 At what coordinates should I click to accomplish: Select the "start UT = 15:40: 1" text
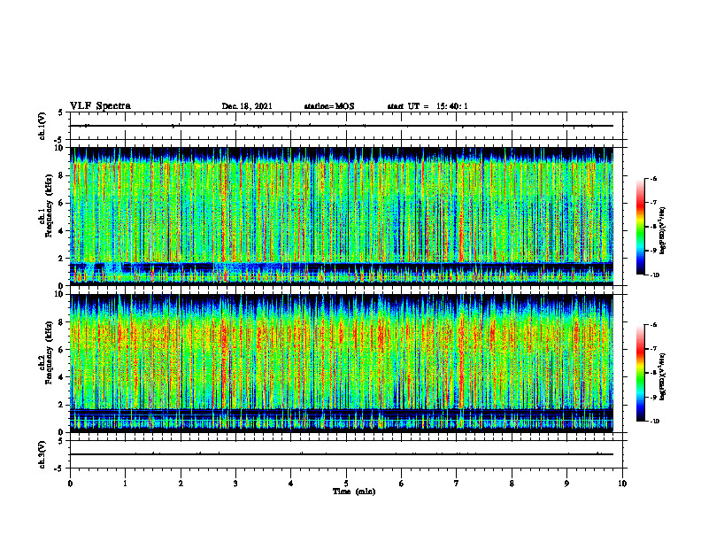pos(428,106)
